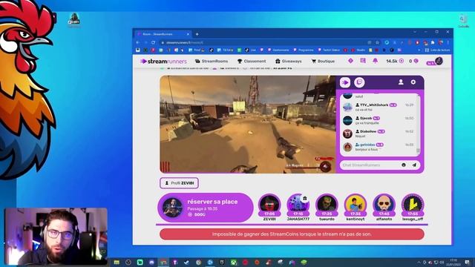
Task: Select kentinoyt's 17:35 slot avatar
Action: (x=356, y=205)
